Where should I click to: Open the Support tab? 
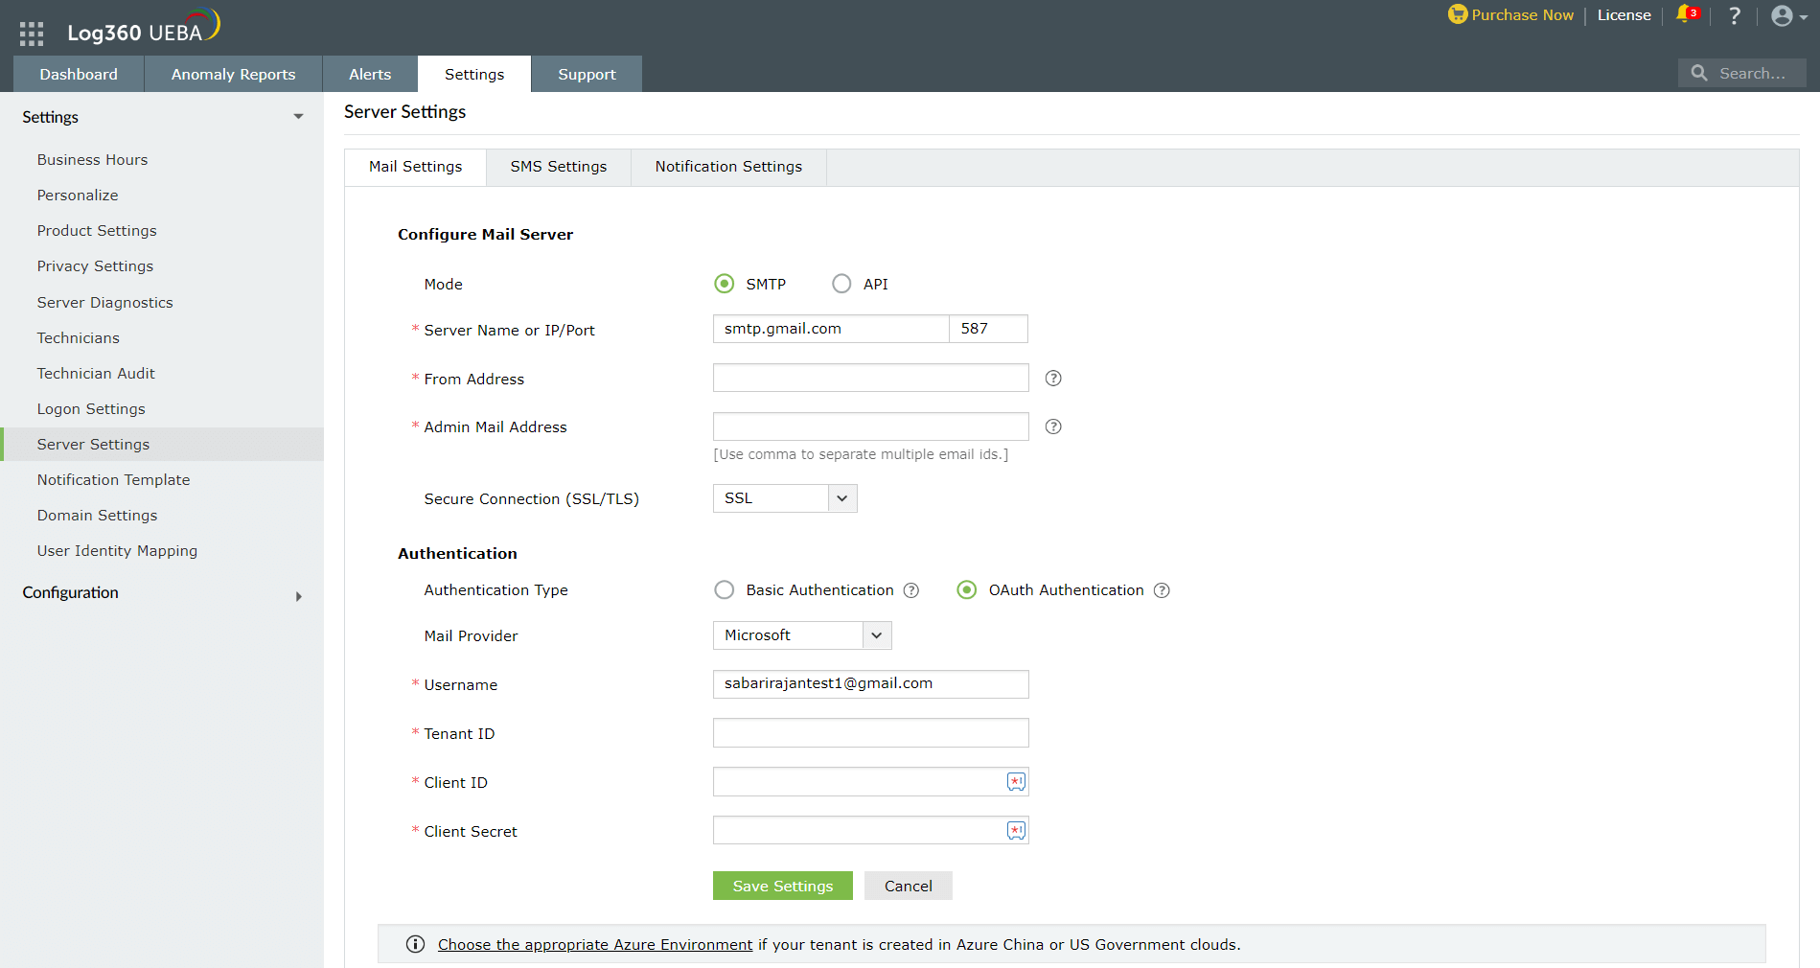click(x=587, y=74)
